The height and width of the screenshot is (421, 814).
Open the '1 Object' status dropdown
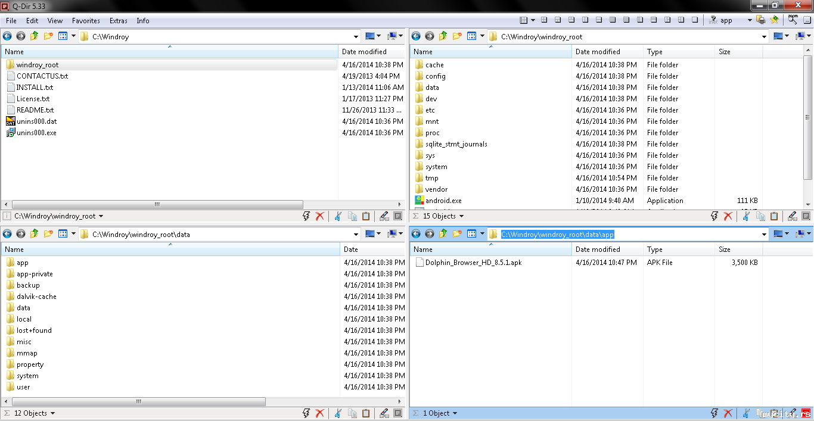(x=455, y=413)
